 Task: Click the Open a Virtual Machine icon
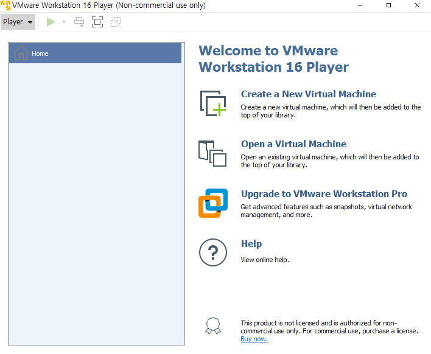click(212, 153)
